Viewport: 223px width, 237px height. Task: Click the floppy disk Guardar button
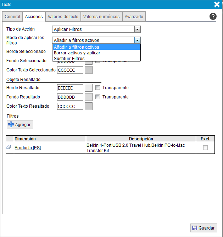[204, 228]
